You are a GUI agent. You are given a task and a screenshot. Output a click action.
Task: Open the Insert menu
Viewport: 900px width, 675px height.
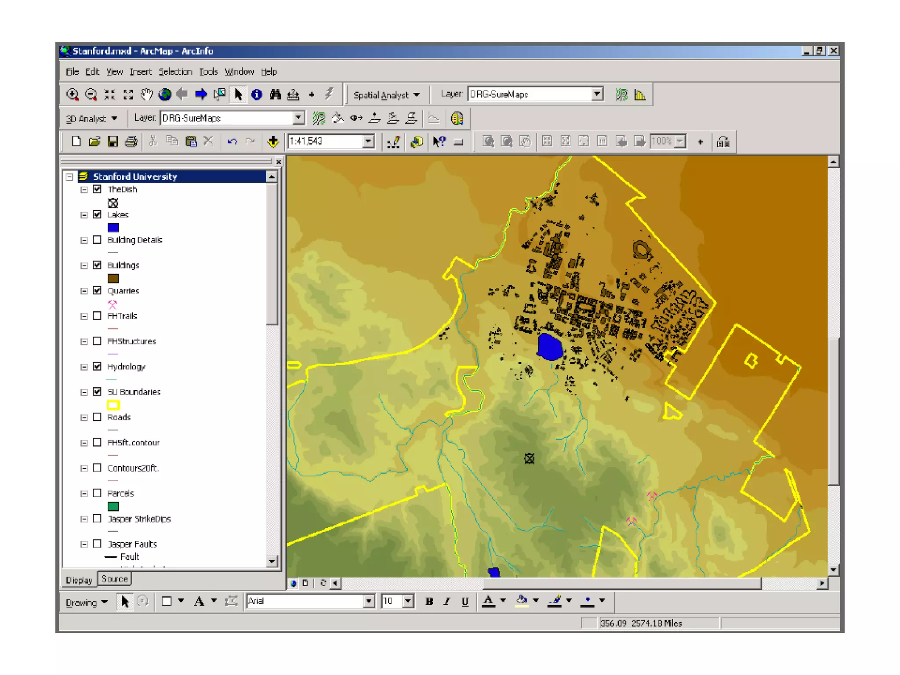click(x=141, y=72)
